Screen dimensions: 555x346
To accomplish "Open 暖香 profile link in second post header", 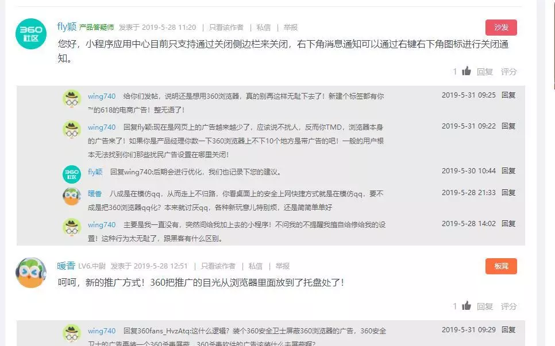I will [66, 266].
